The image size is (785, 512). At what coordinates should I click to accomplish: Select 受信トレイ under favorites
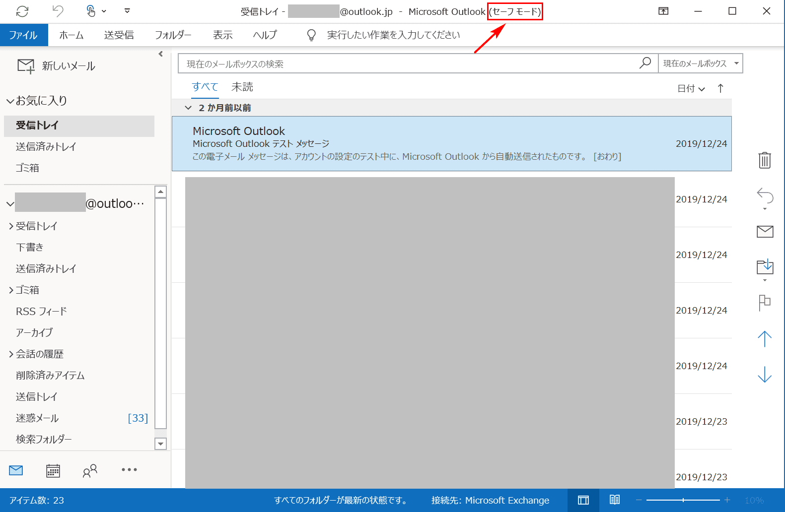79,126
